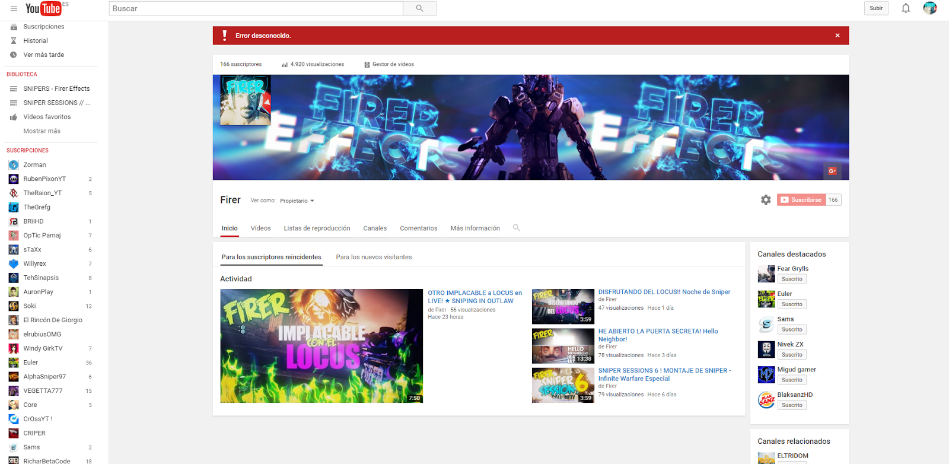Open the Más información tab
Viewport: 949px width, 464px height.
pos(475,228)
